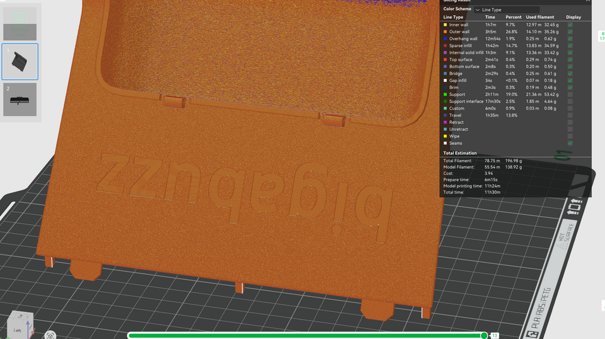Click the magenta Retract color swatch
605x339 pixels.
(x=446, y=122)
